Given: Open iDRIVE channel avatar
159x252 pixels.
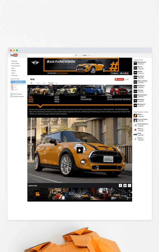Looking at the screenshot, I should click(x=135, y=115).
